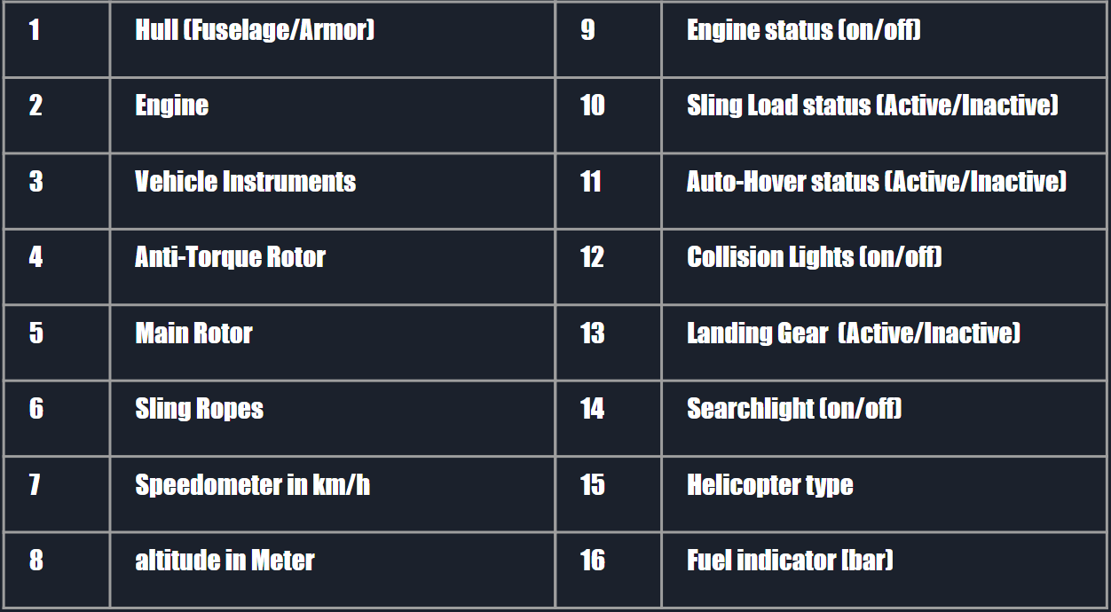This screenshot has height=612, width=1111.
Task: Click the number 9 cell
Action: point(587,30)
